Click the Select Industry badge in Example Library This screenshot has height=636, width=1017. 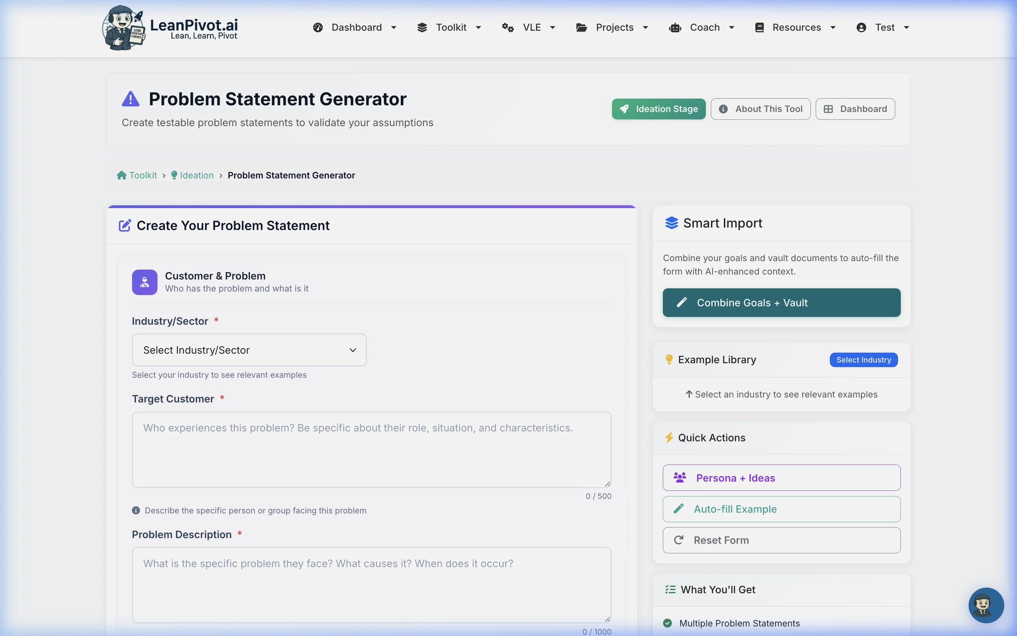863,360
